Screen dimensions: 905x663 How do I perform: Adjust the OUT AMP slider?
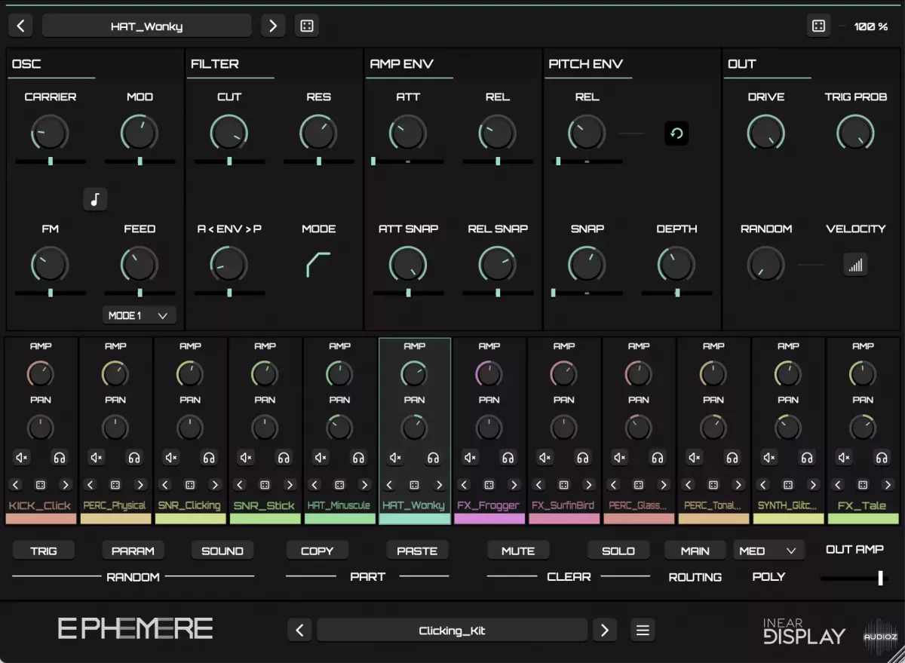854,579
